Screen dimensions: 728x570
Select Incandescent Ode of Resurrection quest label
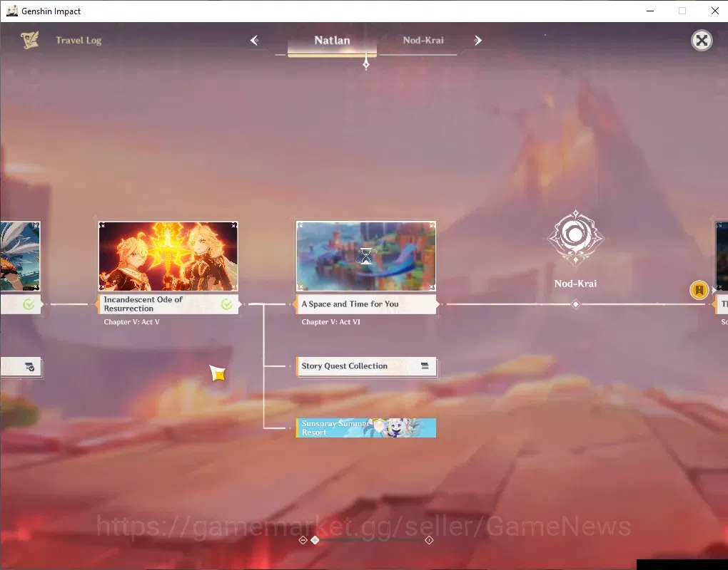(168, 304)
